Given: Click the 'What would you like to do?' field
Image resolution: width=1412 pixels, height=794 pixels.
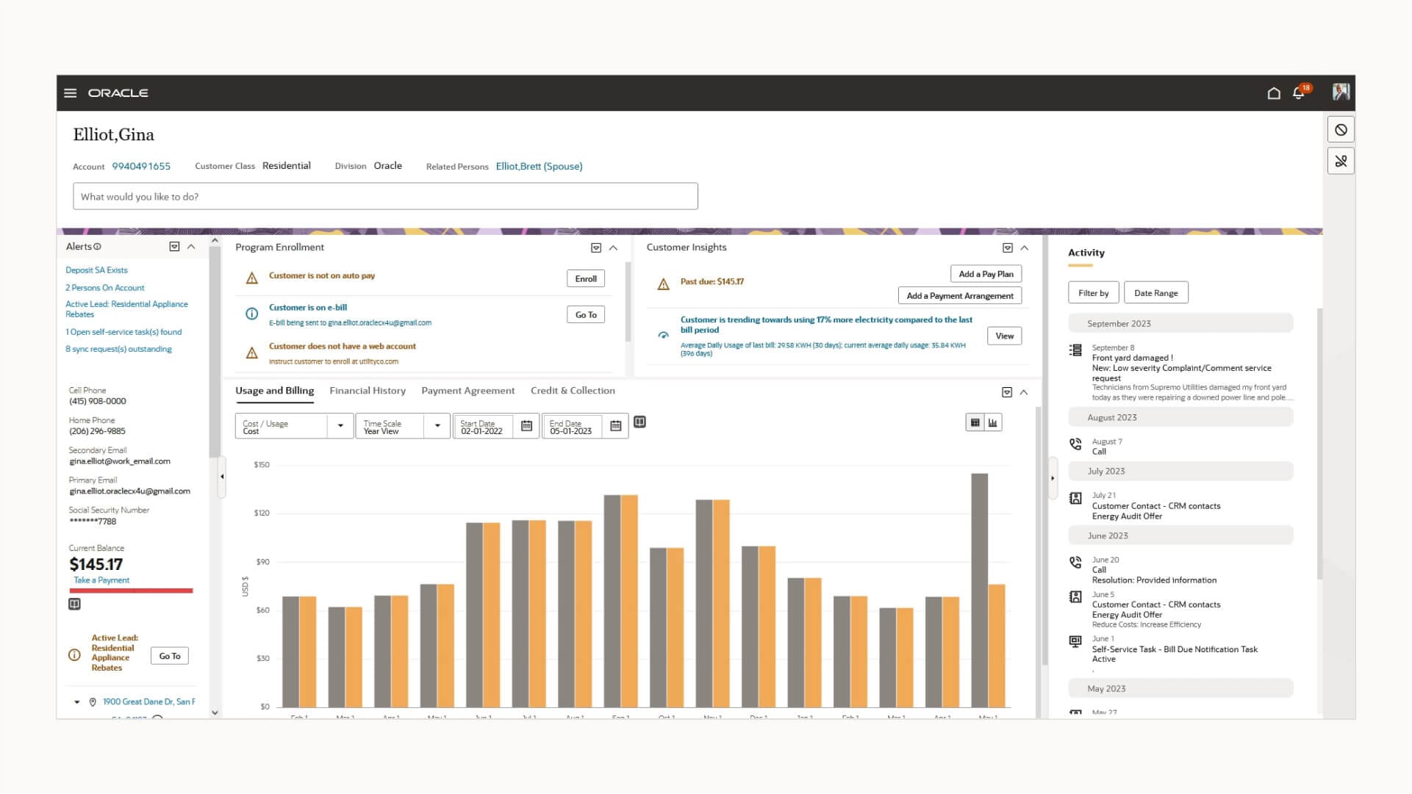Looking at the screenshot, I should click(385, 197).
